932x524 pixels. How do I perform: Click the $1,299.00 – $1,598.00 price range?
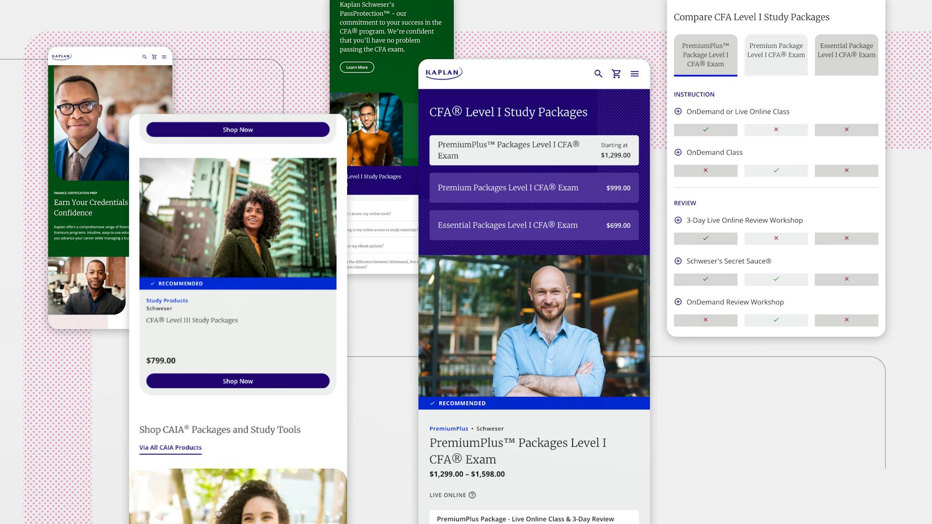(467, 474)
